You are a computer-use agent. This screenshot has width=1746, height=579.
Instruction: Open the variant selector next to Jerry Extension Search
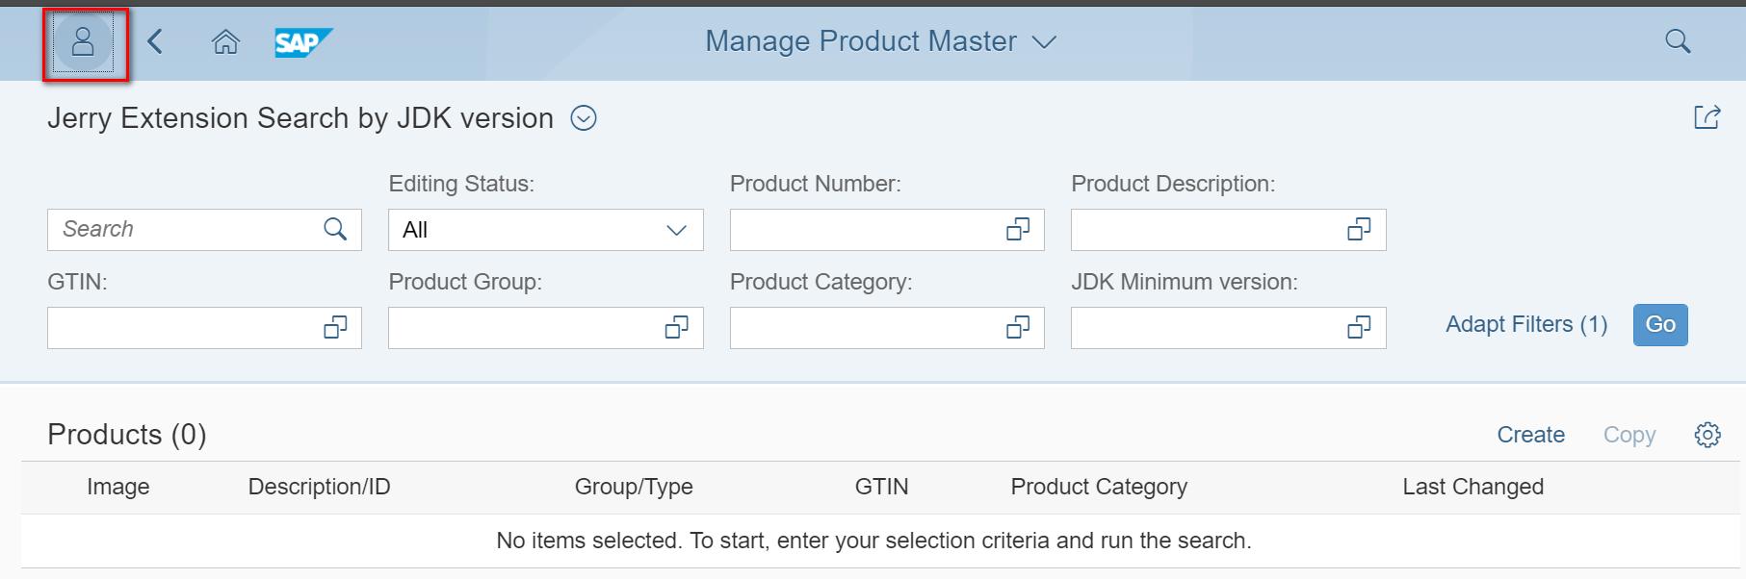click(584, 118)
